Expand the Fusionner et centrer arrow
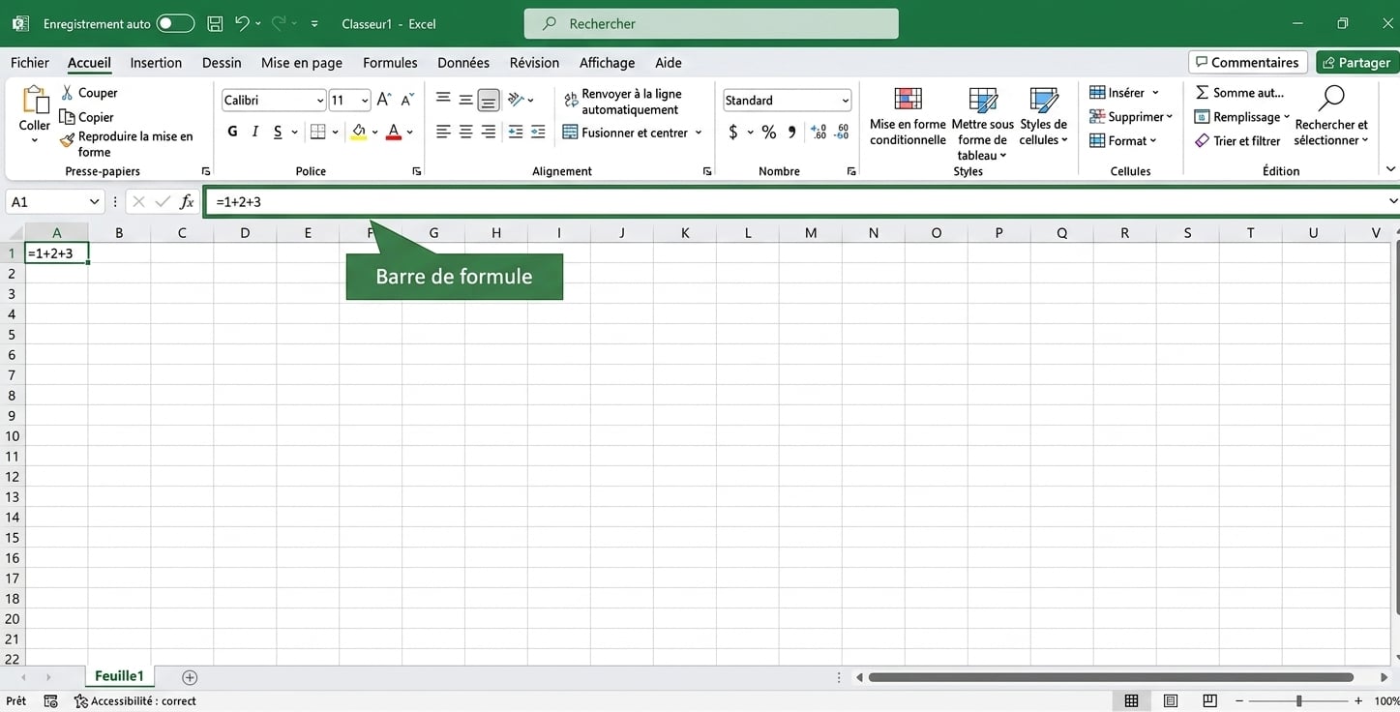Screen dimensions: 1400x712 click(699, 133)
